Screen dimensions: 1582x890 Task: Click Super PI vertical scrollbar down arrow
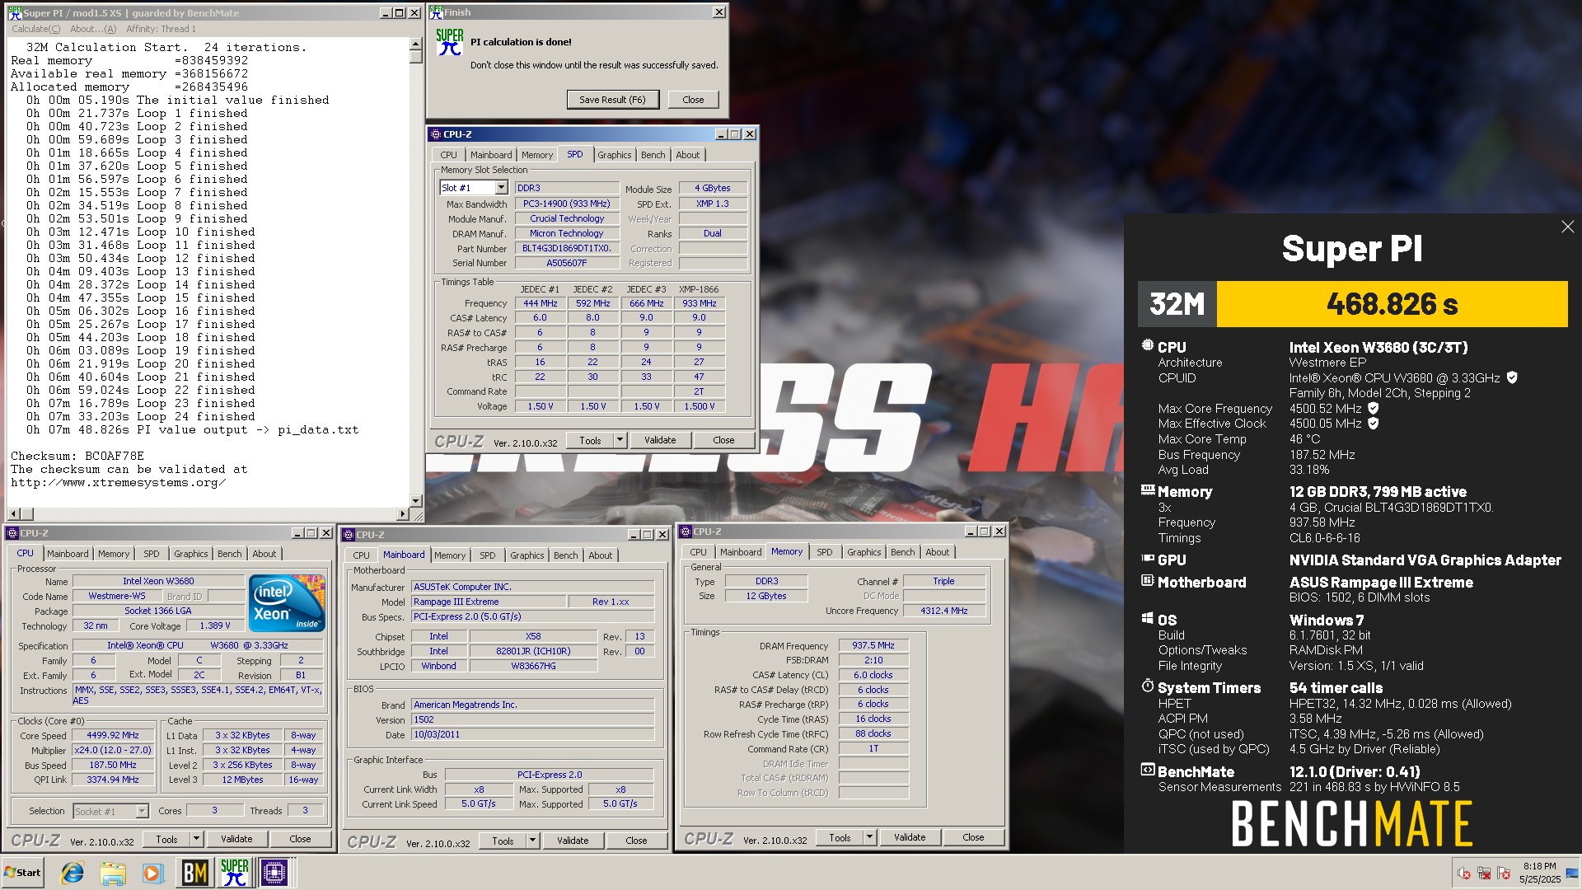(415, 500)
